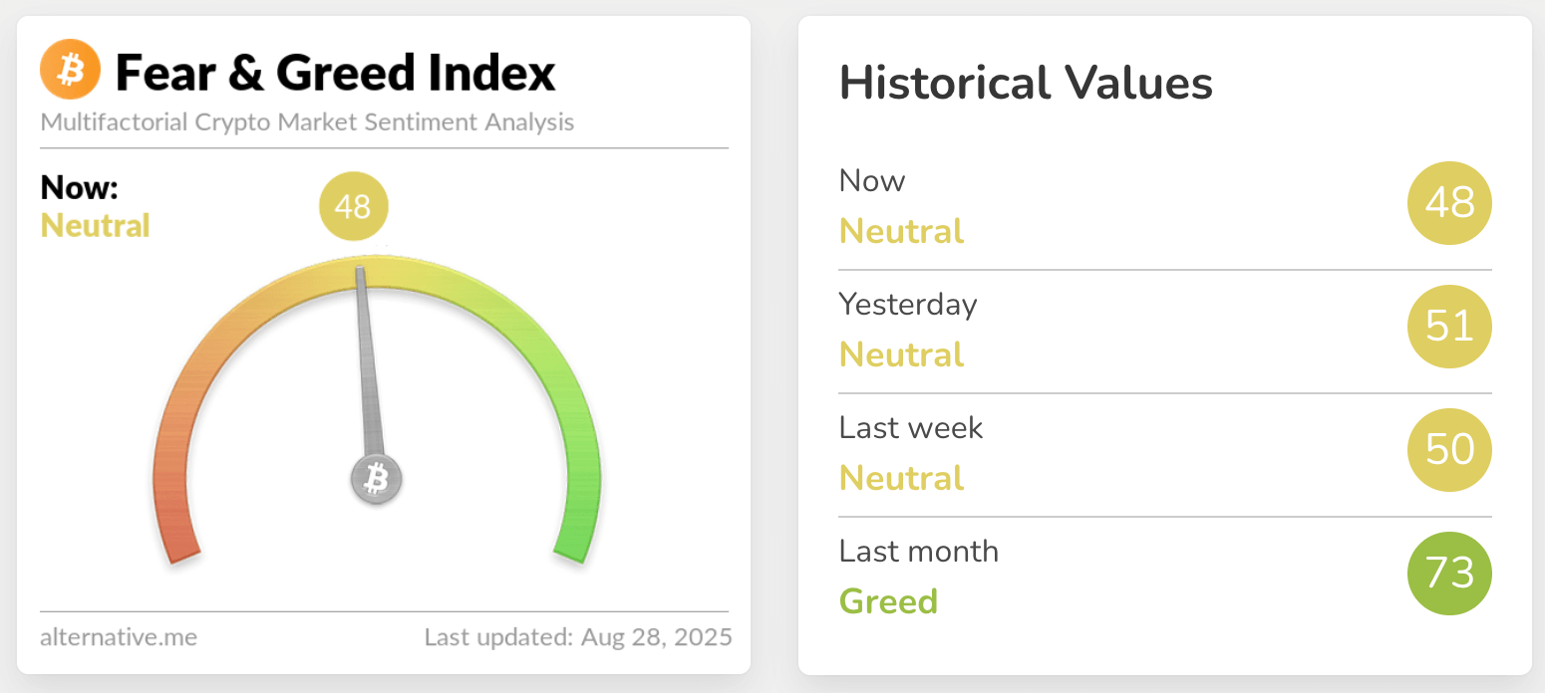
Task: Click the Last updated Aug 28, 2025 text
Action: [578, 636]
